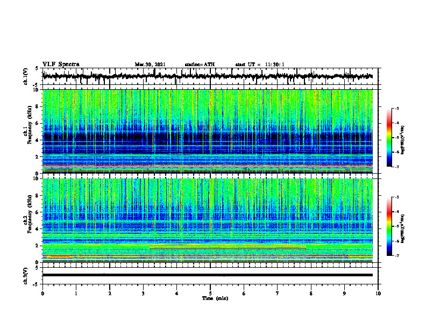Click the "4" kHz tick on ch.2 axis
426x329 pixels.
(37, 229)
